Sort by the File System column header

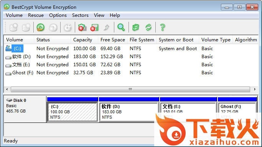(x=142, y=40)
